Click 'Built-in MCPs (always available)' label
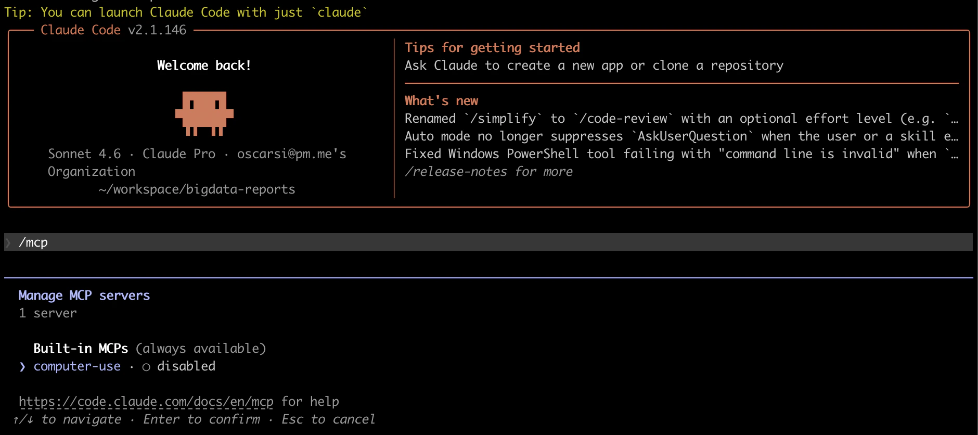Viewport: 978px width, 435px height. (150, 349)
